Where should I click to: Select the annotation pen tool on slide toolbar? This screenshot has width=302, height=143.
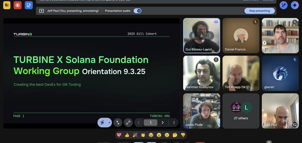tap(102, 123)
